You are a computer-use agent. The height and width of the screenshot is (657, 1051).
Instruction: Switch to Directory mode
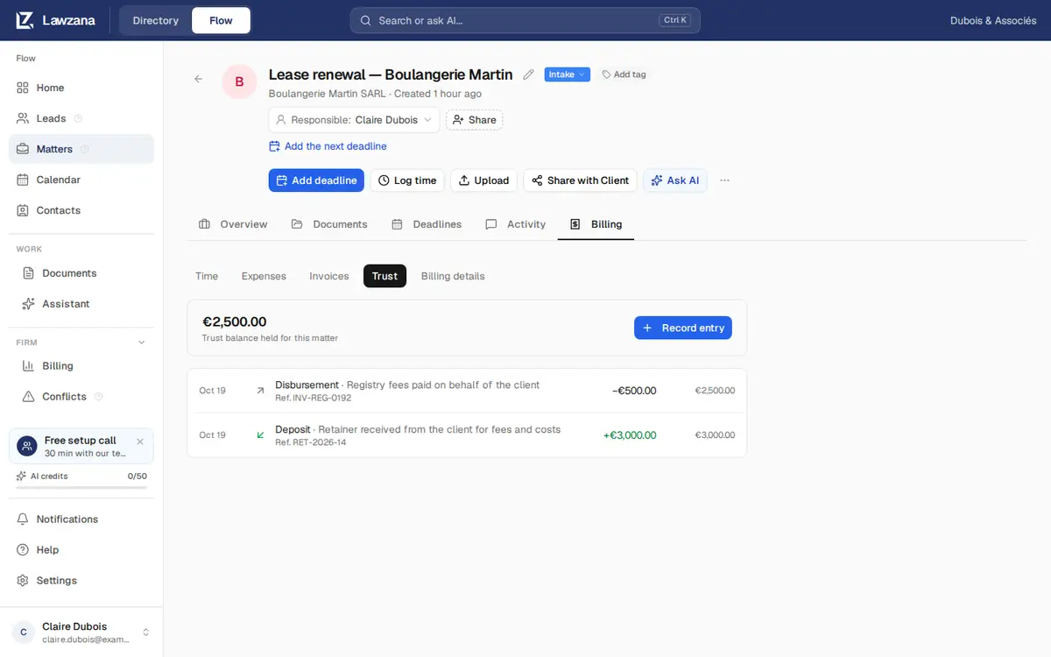click(x=156, y=20)
